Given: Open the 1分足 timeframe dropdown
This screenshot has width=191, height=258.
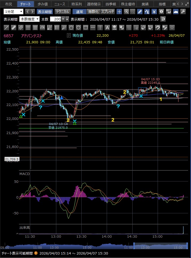Looking at the screenshot, I should click(13, 12).
